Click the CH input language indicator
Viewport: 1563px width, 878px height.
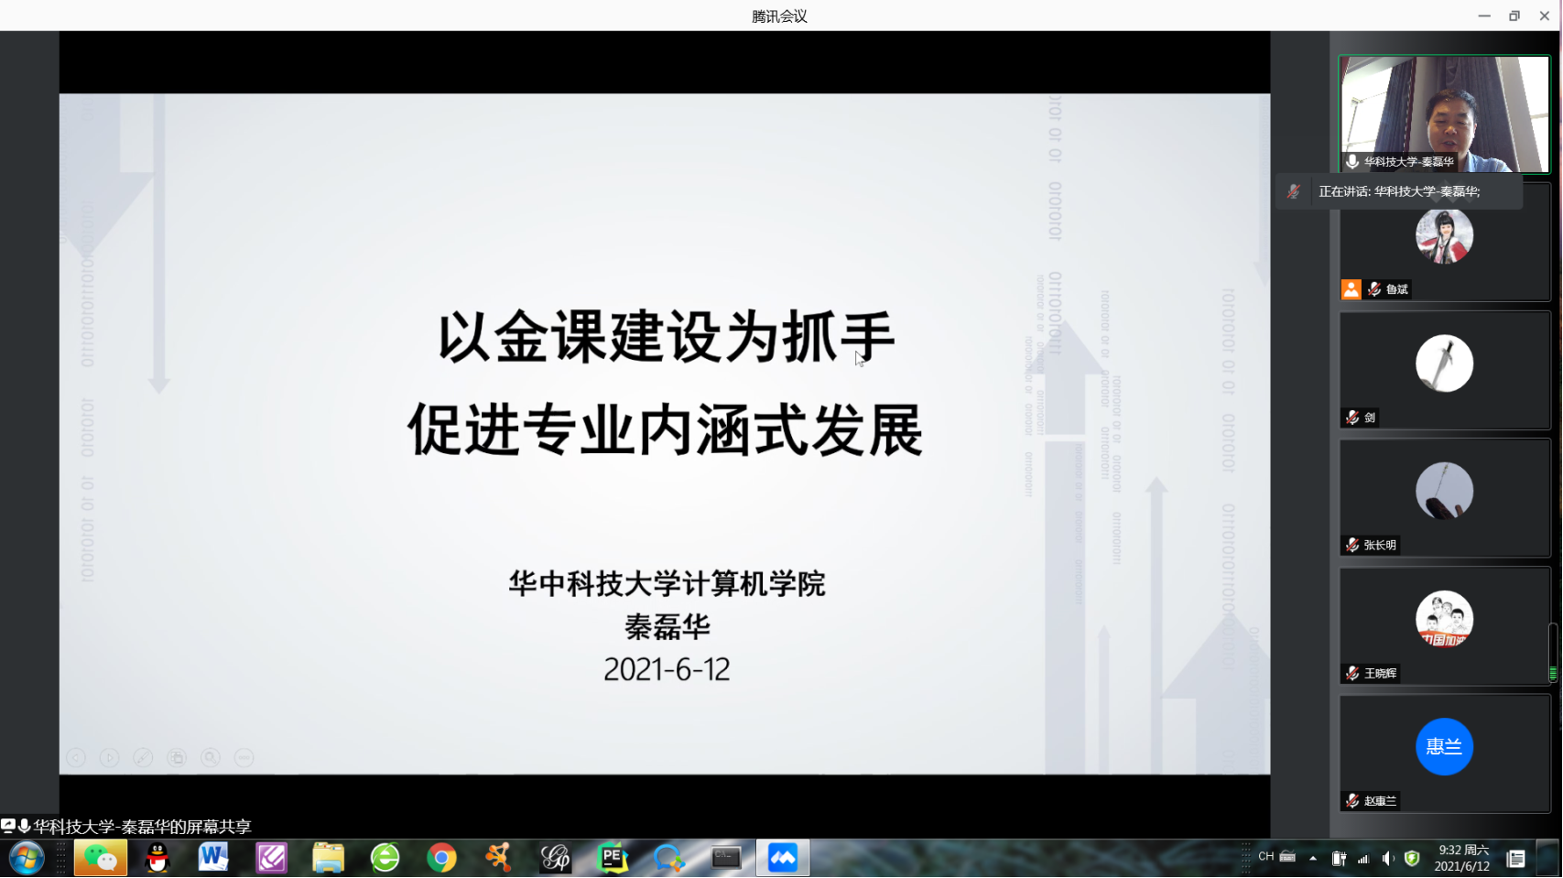(x=1266, y=857)
